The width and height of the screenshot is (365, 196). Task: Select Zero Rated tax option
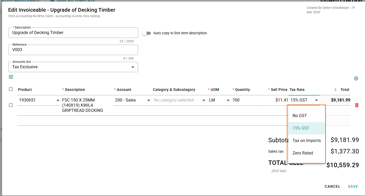[x=303, y=153]
